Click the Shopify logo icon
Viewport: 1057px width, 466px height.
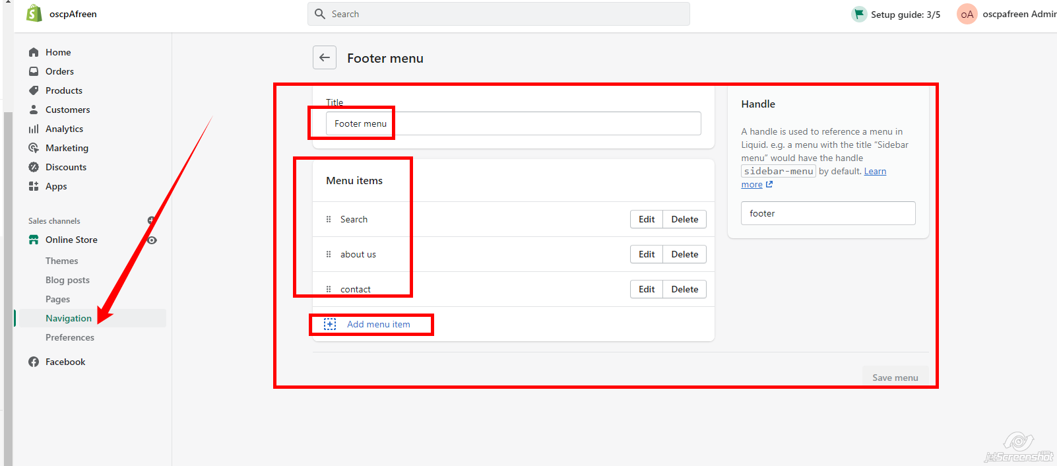[x=34, y=13]
